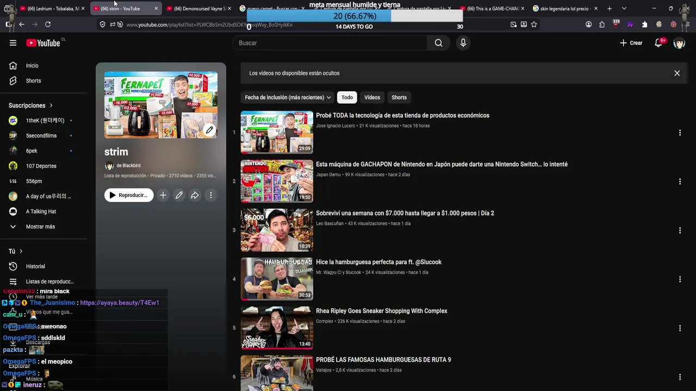Screen dimensions: 696x391
Task: Close the strim - YouTube browser tab
Action: tap(156, 9)
